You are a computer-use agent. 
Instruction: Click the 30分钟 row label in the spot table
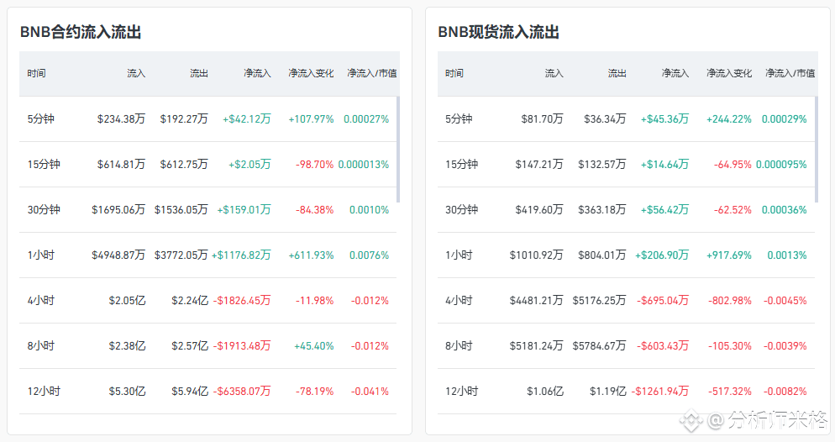(462, 210)
